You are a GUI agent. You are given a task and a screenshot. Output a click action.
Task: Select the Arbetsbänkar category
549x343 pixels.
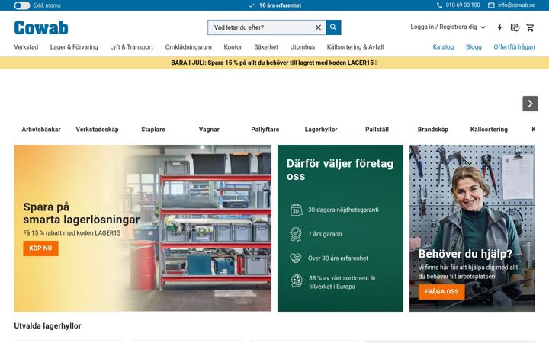[x=41, y=129]
